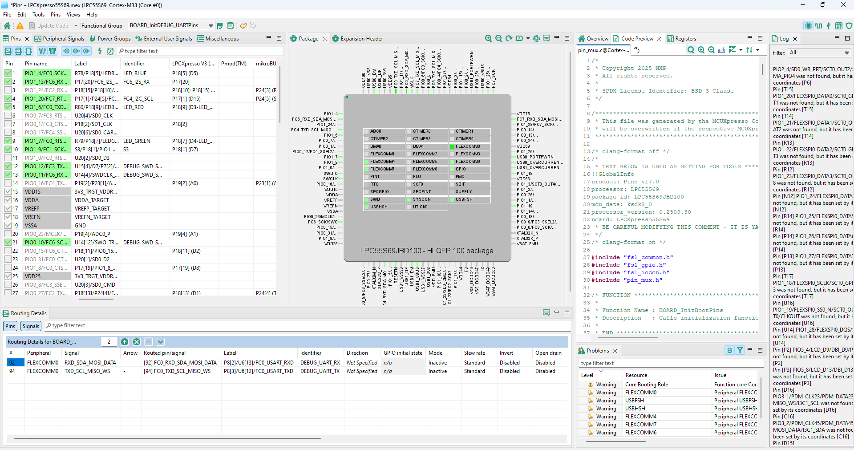Rotate the package view
This screenshot has width=854, height=450.
pos(509,39)
